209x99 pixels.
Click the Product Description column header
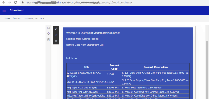pyautogui.click(x=156, y=67)
